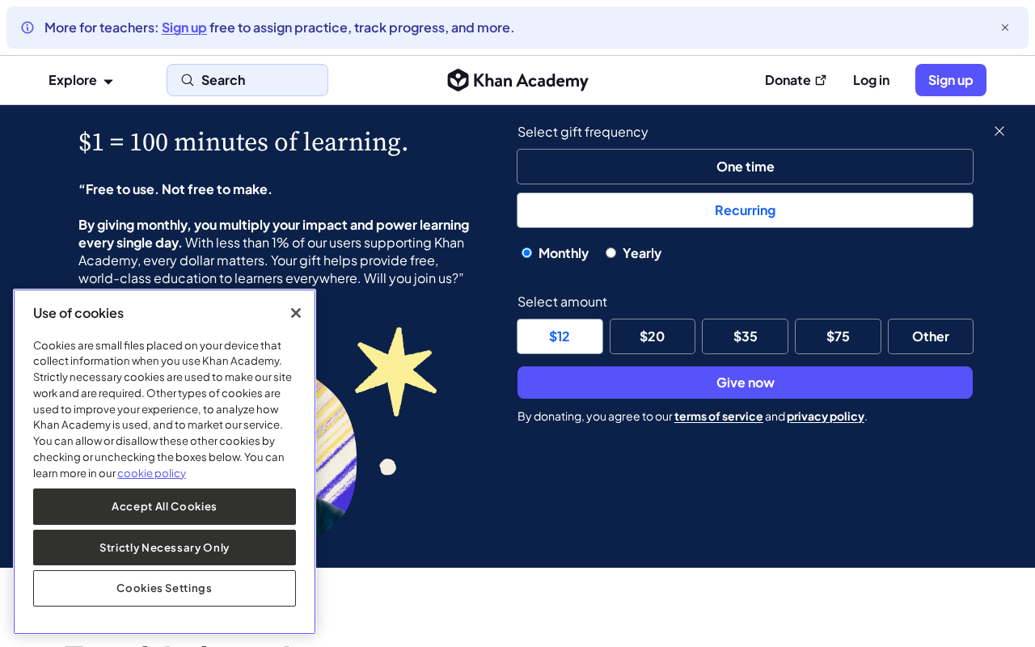Select the Yearly radio option

point(611,253)
